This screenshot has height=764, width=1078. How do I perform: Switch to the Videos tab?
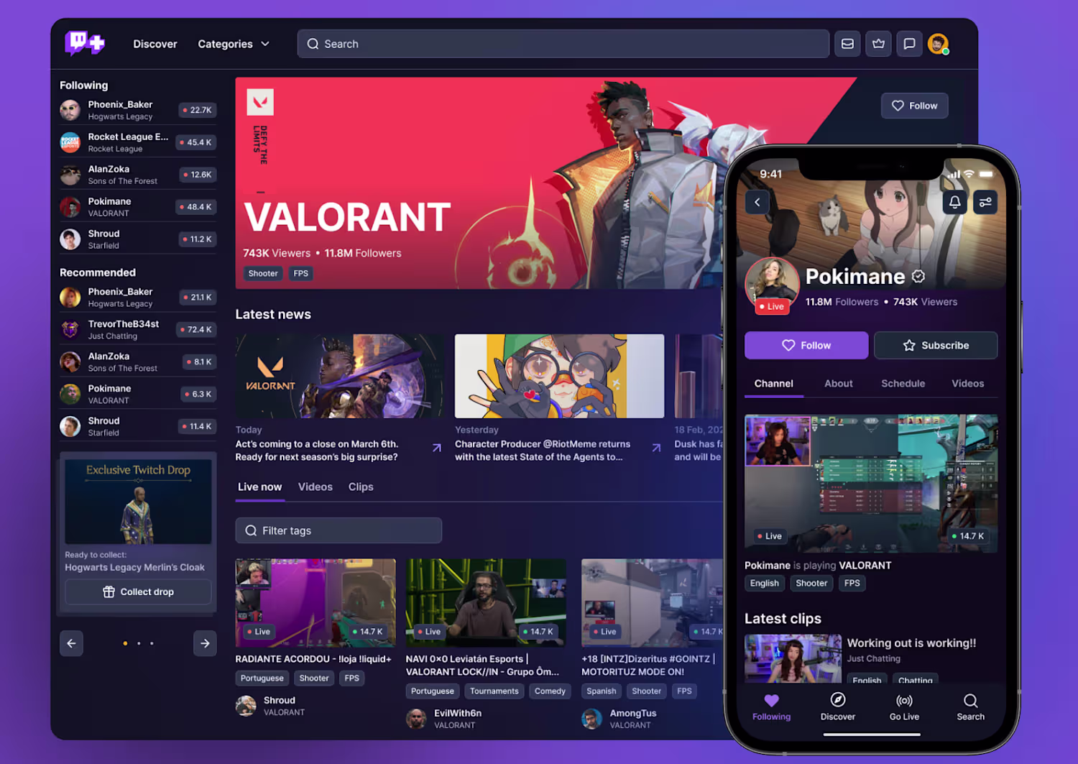click(315, 487)
